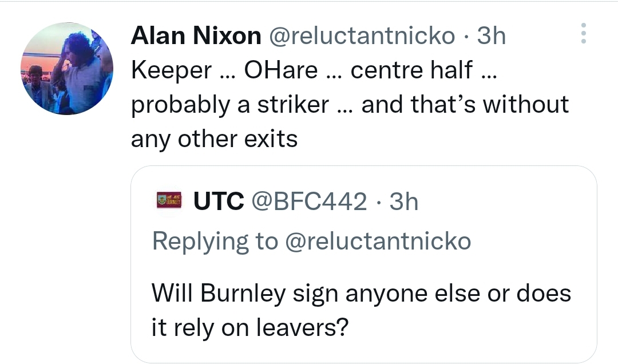Open the 3h timestamp on Alan Nixon's tweet
Screen dimensions: 618x364
pos(491,36)
